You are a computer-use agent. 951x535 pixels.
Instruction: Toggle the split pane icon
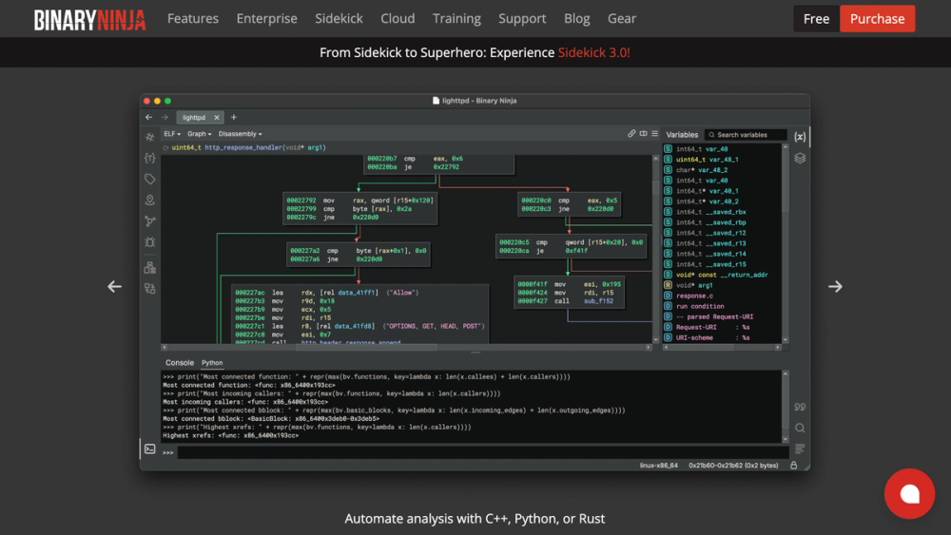point(643,134)
